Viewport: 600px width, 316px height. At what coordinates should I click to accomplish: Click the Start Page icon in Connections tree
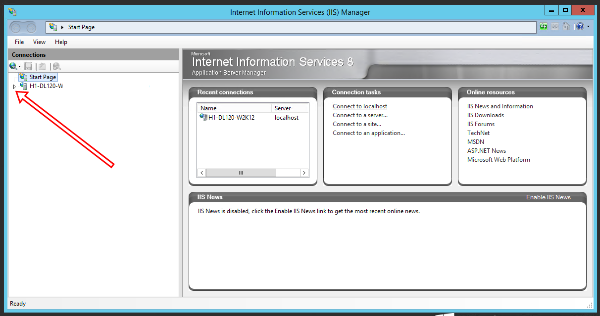[22, 77]
